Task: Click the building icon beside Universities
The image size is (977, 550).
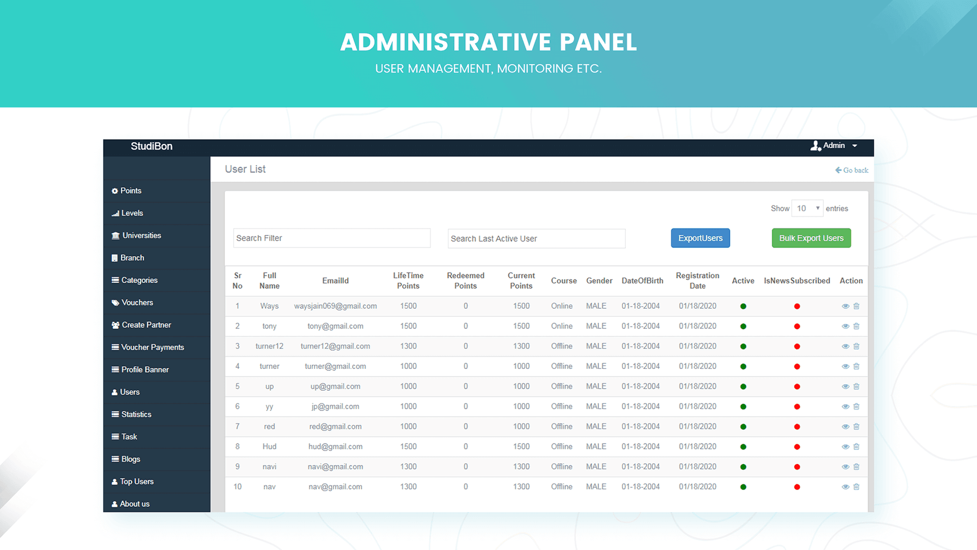Action: (x=116, y=236)
